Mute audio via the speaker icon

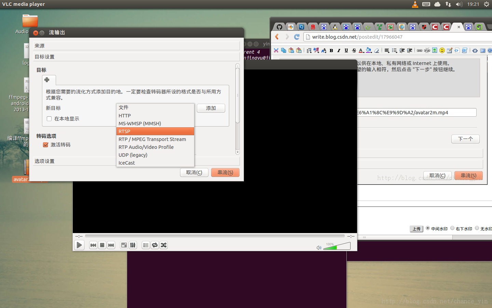319,247
